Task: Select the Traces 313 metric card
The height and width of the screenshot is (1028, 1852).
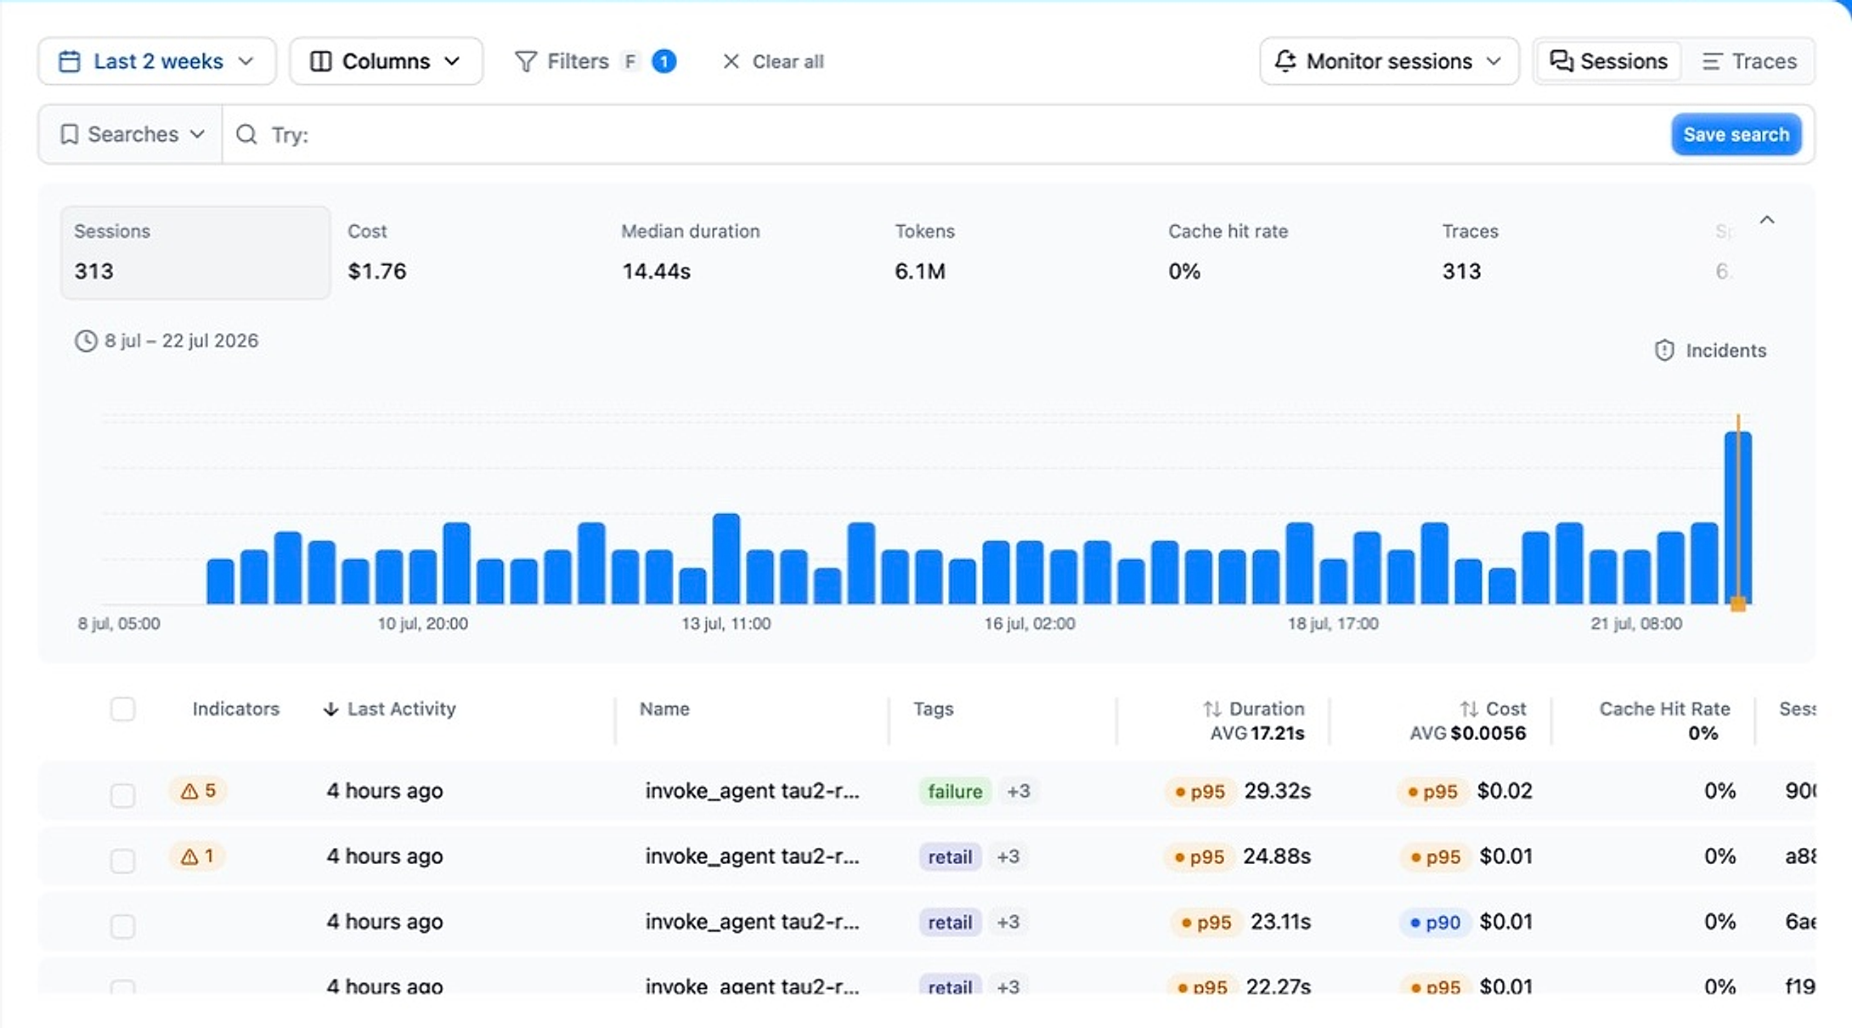Action: (x=1563, y=252)
